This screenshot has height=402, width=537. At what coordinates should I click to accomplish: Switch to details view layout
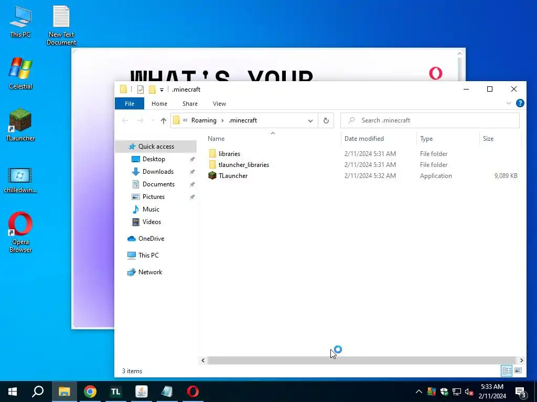[x=507, y=371]
